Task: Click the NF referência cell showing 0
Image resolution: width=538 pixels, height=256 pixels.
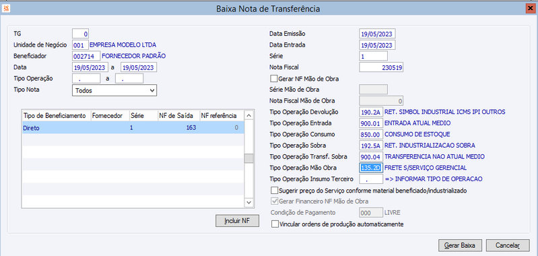Action: [222, 127]
